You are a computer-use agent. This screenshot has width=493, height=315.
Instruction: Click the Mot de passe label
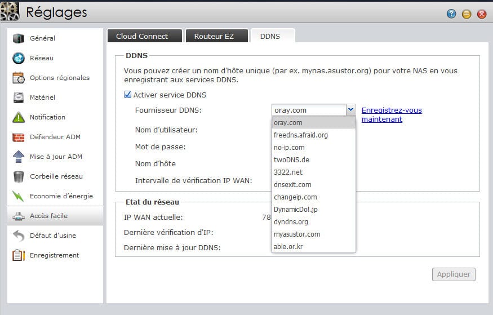click(161, 147)
